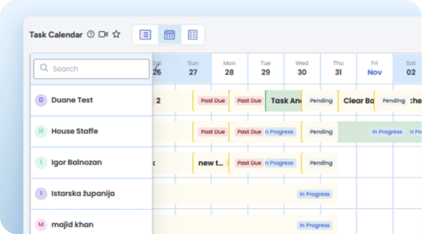Select House Staffe's H avatar
The height and width of the screenshot is (234, 422).
[41, 131]
